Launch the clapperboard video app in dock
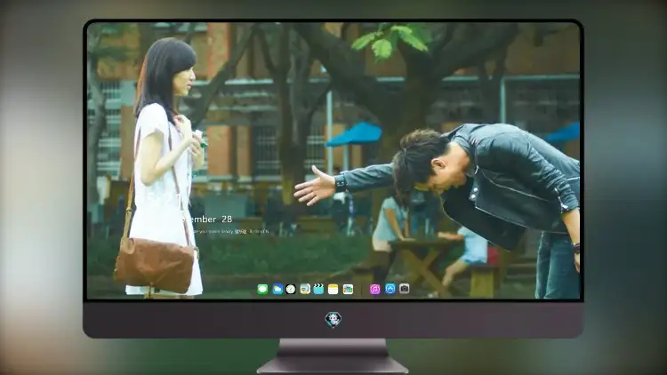Viewport: 667px width, 375px height. coord(318,290)
